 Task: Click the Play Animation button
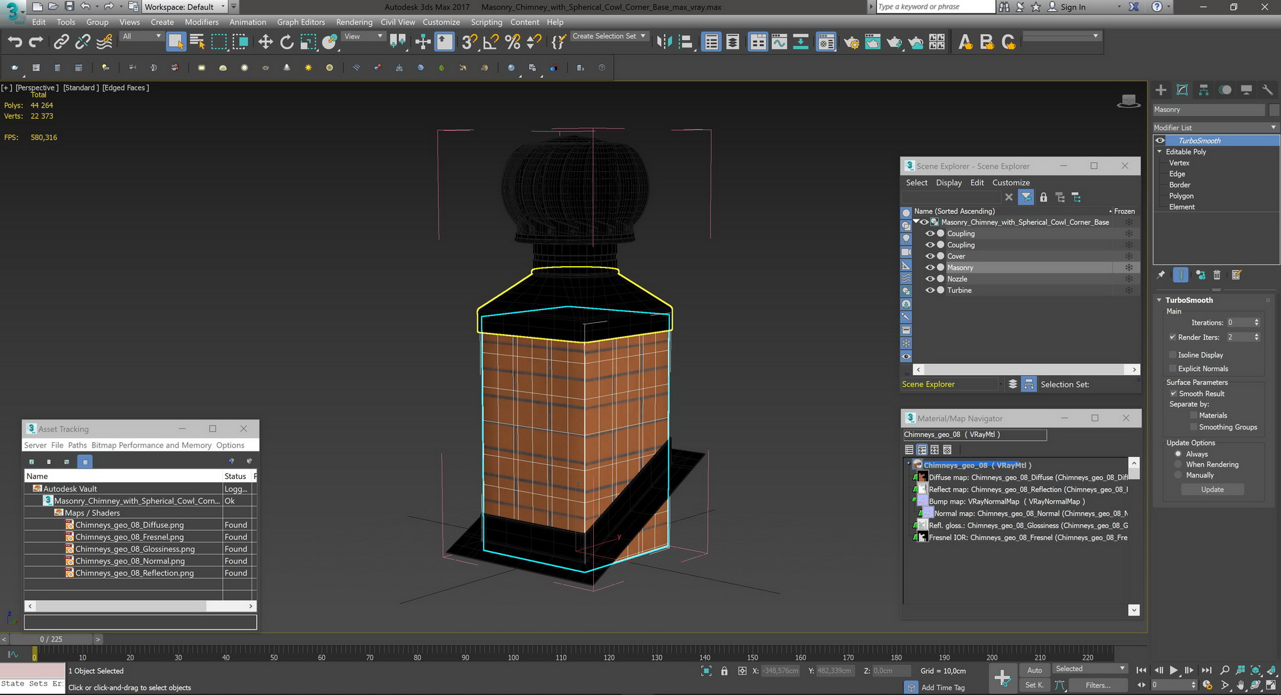click(1174, 670)
